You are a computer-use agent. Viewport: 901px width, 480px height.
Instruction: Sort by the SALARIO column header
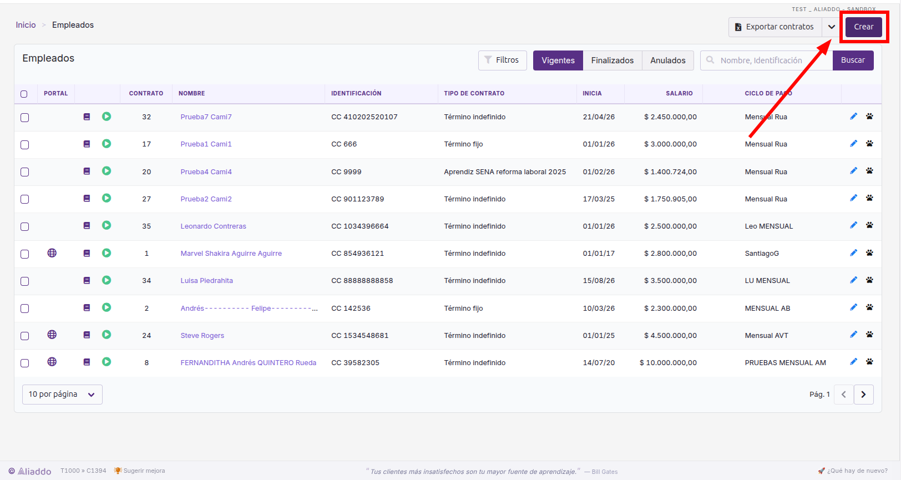(679, 93)
